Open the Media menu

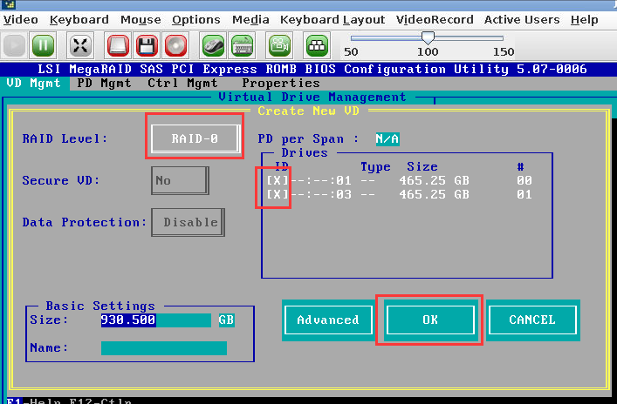click(x=250, y=19)
